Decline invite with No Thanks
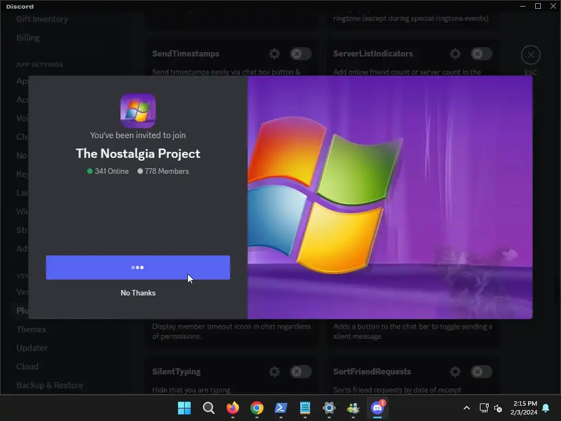This screenshot has width=561, height=421. [138, 293]
